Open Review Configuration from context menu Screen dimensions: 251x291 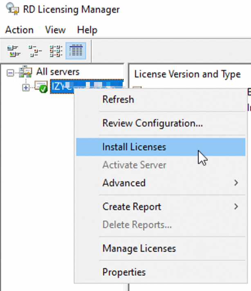(152, 123)
